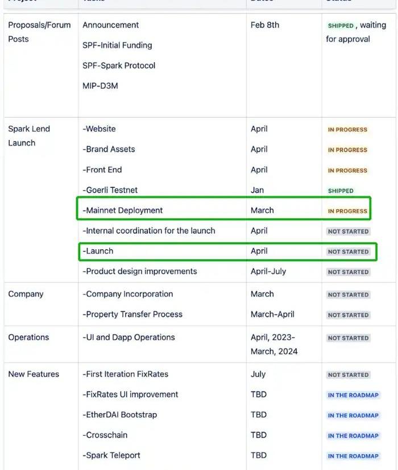Select the Announcement task text
Screen dimensions: 398x470
point(111,25)
